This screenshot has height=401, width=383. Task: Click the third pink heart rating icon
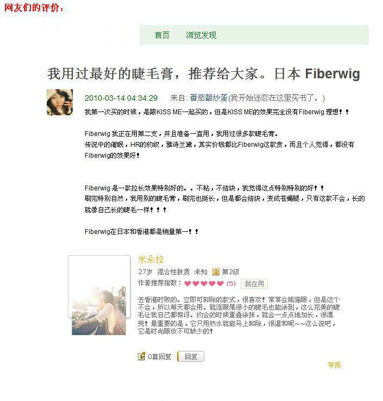[204, 283]
